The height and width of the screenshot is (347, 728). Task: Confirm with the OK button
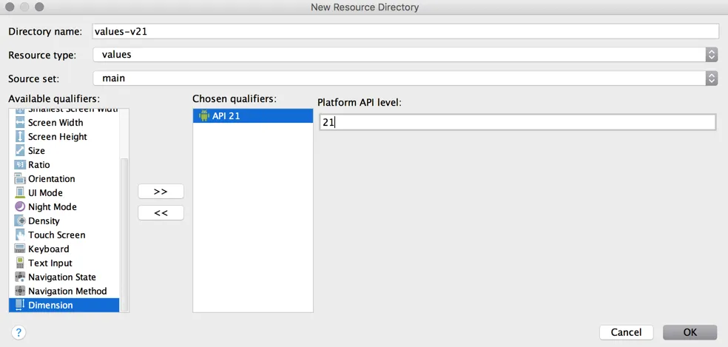(690, 332)
